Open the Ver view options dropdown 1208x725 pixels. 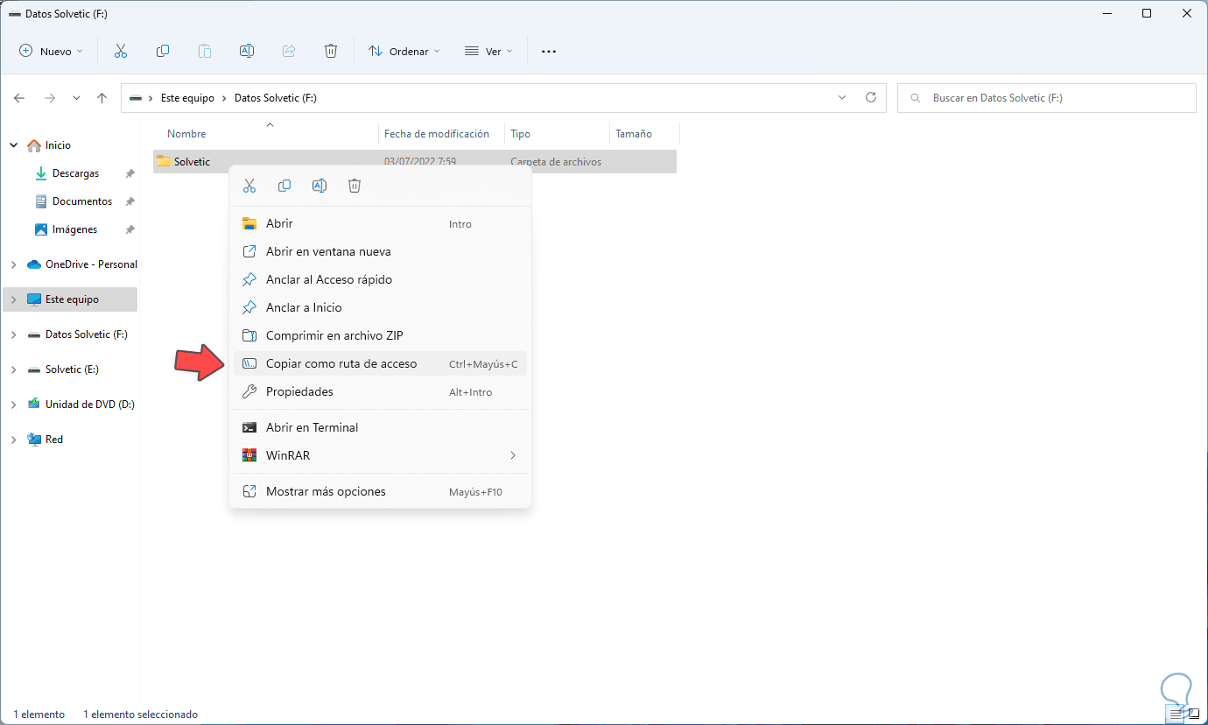tap(488, 52)
